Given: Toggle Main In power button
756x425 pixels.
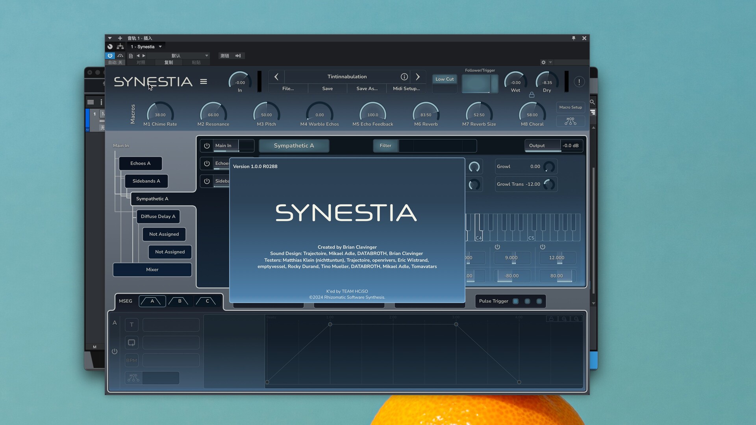Looking at the screenshot, I should click(x=207, y=146).
